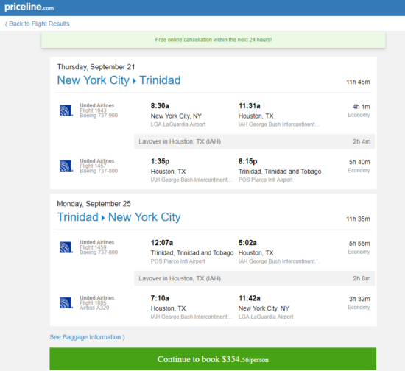Click the 8:30a departure time
Image resolution: width=405 pixels, height=371 pixels.
coord(160,106)
